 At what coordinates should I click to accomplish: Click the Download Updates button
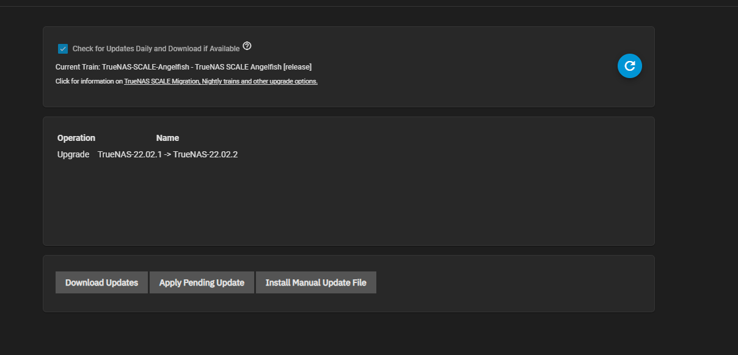point(101,282)
